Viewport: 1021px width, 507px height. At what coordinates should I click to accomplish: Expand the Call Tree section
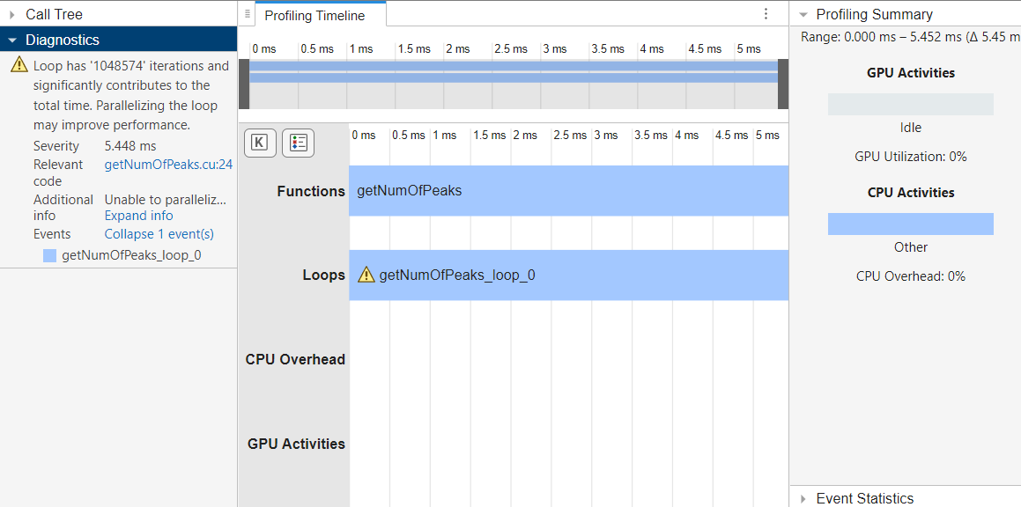point(13,13)
